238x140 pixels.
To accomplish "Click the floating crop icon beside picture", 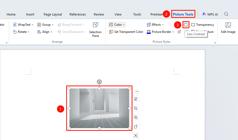I will coord(136,108).
